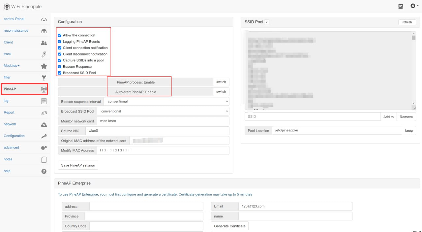Click the Generate Certificate button
Screen dimensions: 422x232
pyautogui.click(x=230, y=226)
